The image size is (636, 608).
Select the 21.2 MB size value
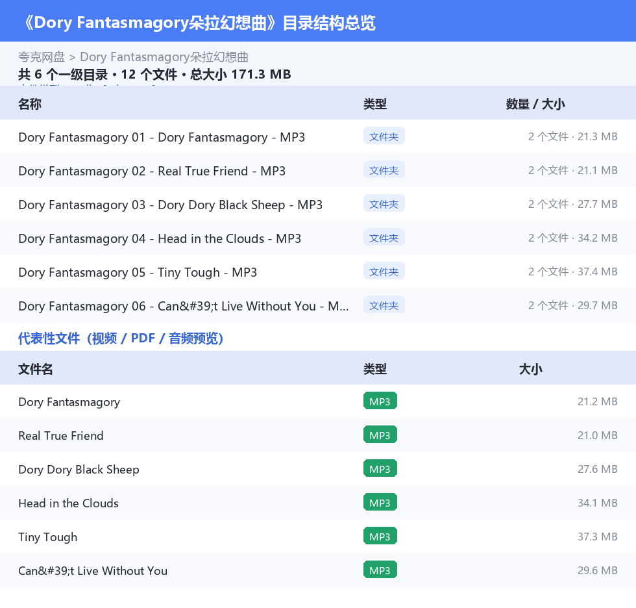click(x=598, y=401)
